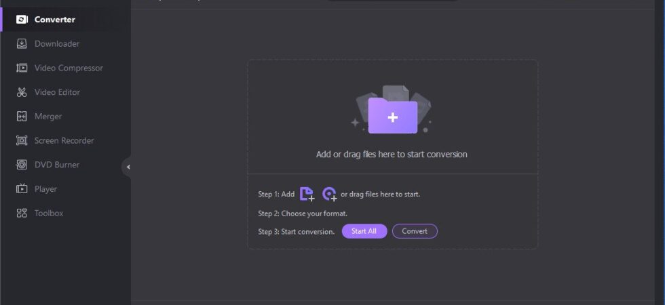Click the Video Editor scissors icon
Image resolution: width=665 pixels, height=305 pixels.
(x=22, y=92)
